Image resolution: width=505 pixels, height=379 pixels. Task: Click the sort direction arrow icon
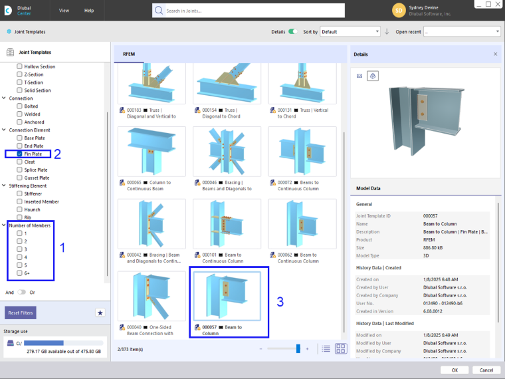pos(387,32)
